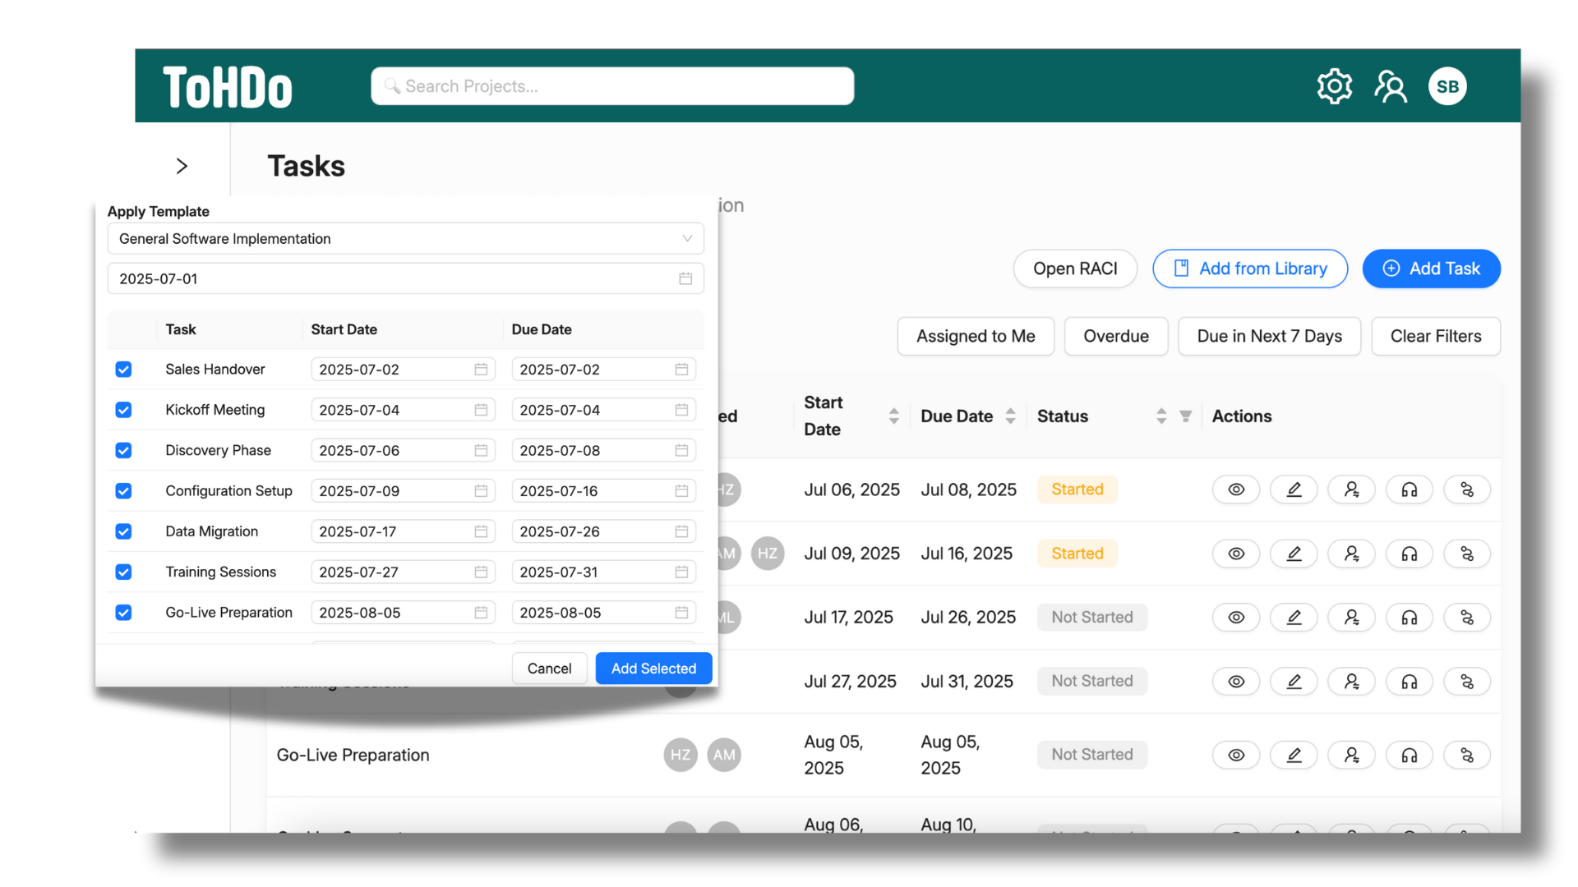Uncheck the Data Migration checkbox

[x=123, y=531]
